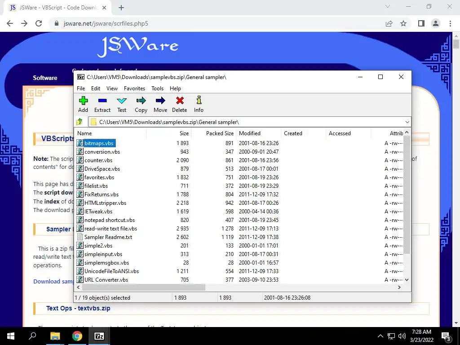Select the Copy toolbar icon
Image resolution: width=460 pixels, height=345 pixels.
(141, 101)
